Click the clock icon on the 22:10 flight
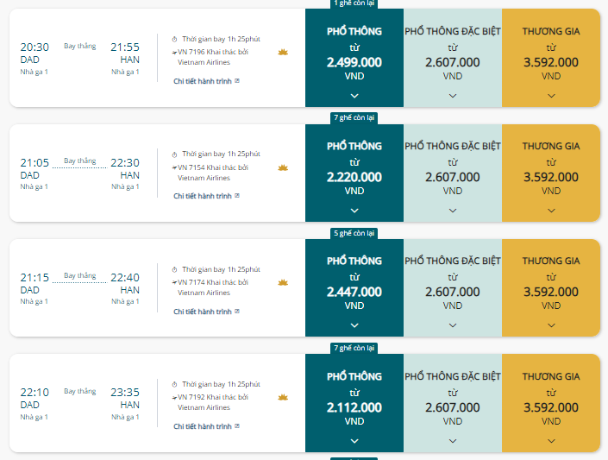608x460 pixels. [x=174, y=384]
